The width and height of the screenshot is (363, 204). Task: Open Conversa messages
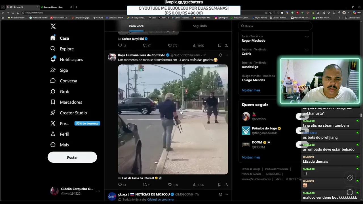64,81
